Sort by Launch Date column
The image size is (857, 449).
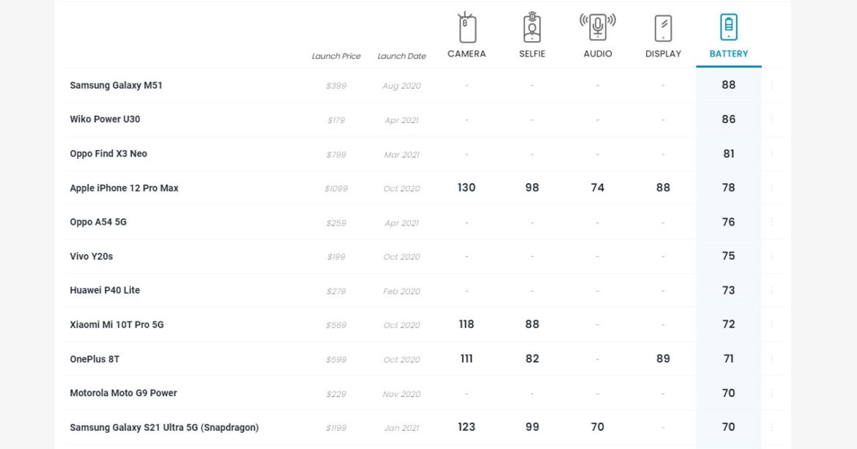point(401,56)
